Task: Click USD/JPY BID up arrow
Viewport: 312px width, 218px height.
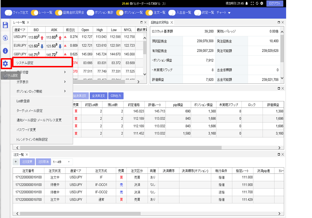Action: [42, 38]
